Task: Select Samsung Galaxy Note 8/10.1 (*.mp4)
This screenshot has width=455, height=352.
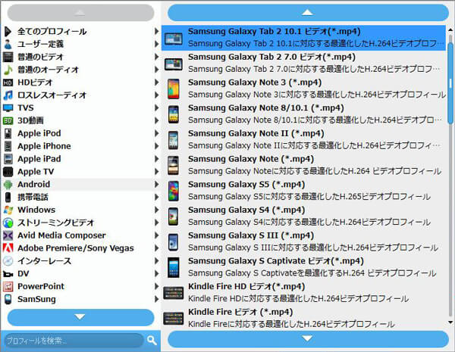Action: 303,114
